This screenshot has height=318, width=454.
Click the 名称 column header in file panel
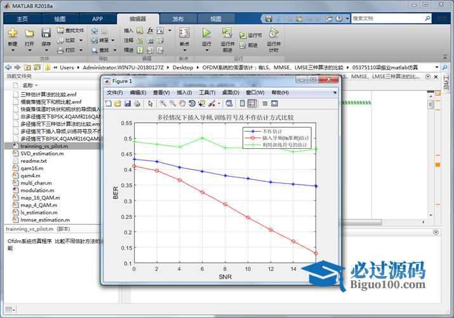(x=28, y=85)
